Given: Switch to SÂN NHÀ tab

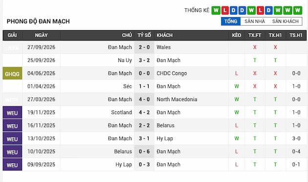Looking at the screenshot, I should 255,21.
